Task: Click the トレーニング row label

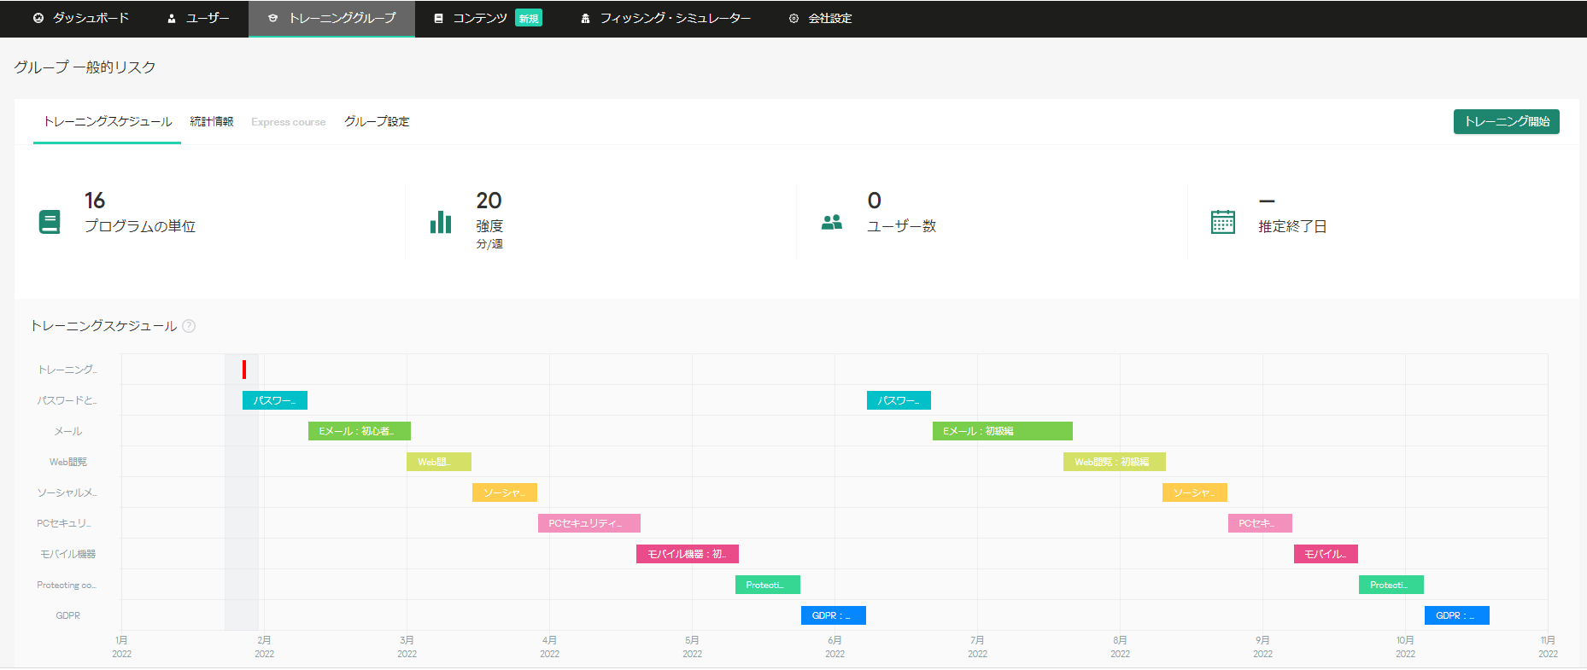Action: 67,370
